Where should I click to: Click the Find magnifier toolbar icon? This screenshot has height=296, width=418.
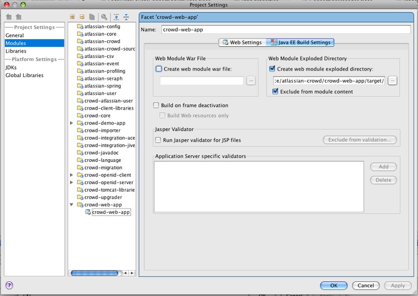[x=104, y=17]
